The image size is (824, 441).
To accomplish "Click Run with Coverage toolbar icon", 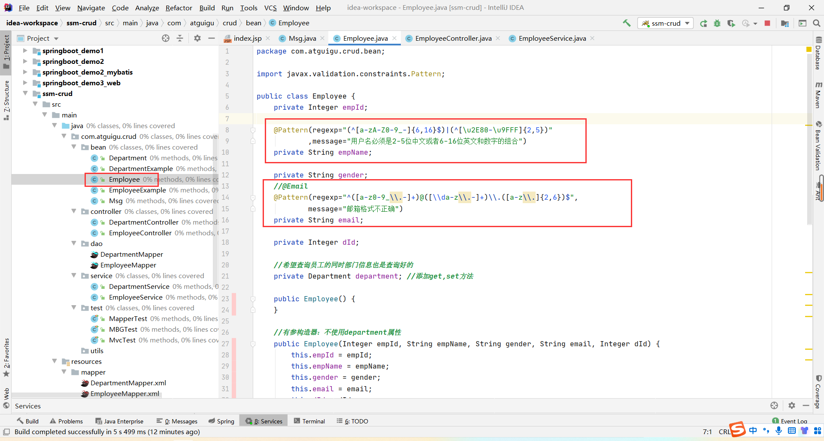I will click(x=731, y=23).
